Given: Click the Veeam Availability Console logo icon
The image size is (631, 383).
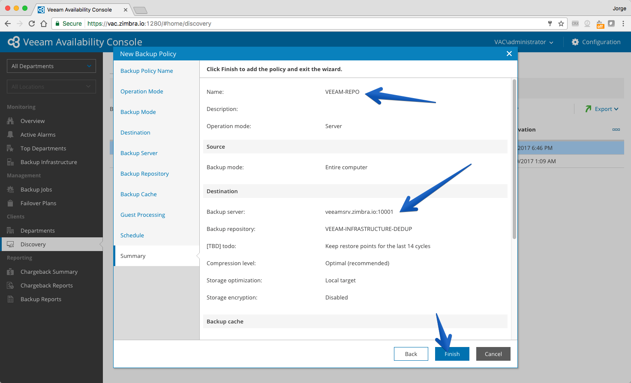Looking at the screenshot, I should coord(14,42).
